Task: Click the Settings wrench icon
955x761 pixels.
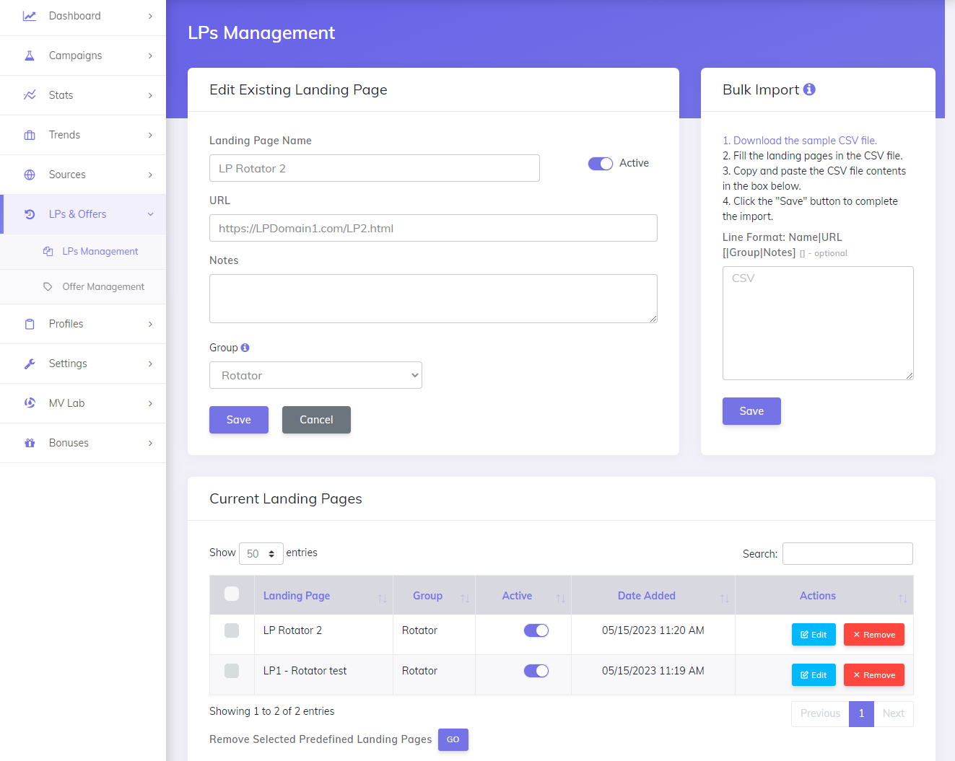Action: pyautogui.click(x=29, y=364)
